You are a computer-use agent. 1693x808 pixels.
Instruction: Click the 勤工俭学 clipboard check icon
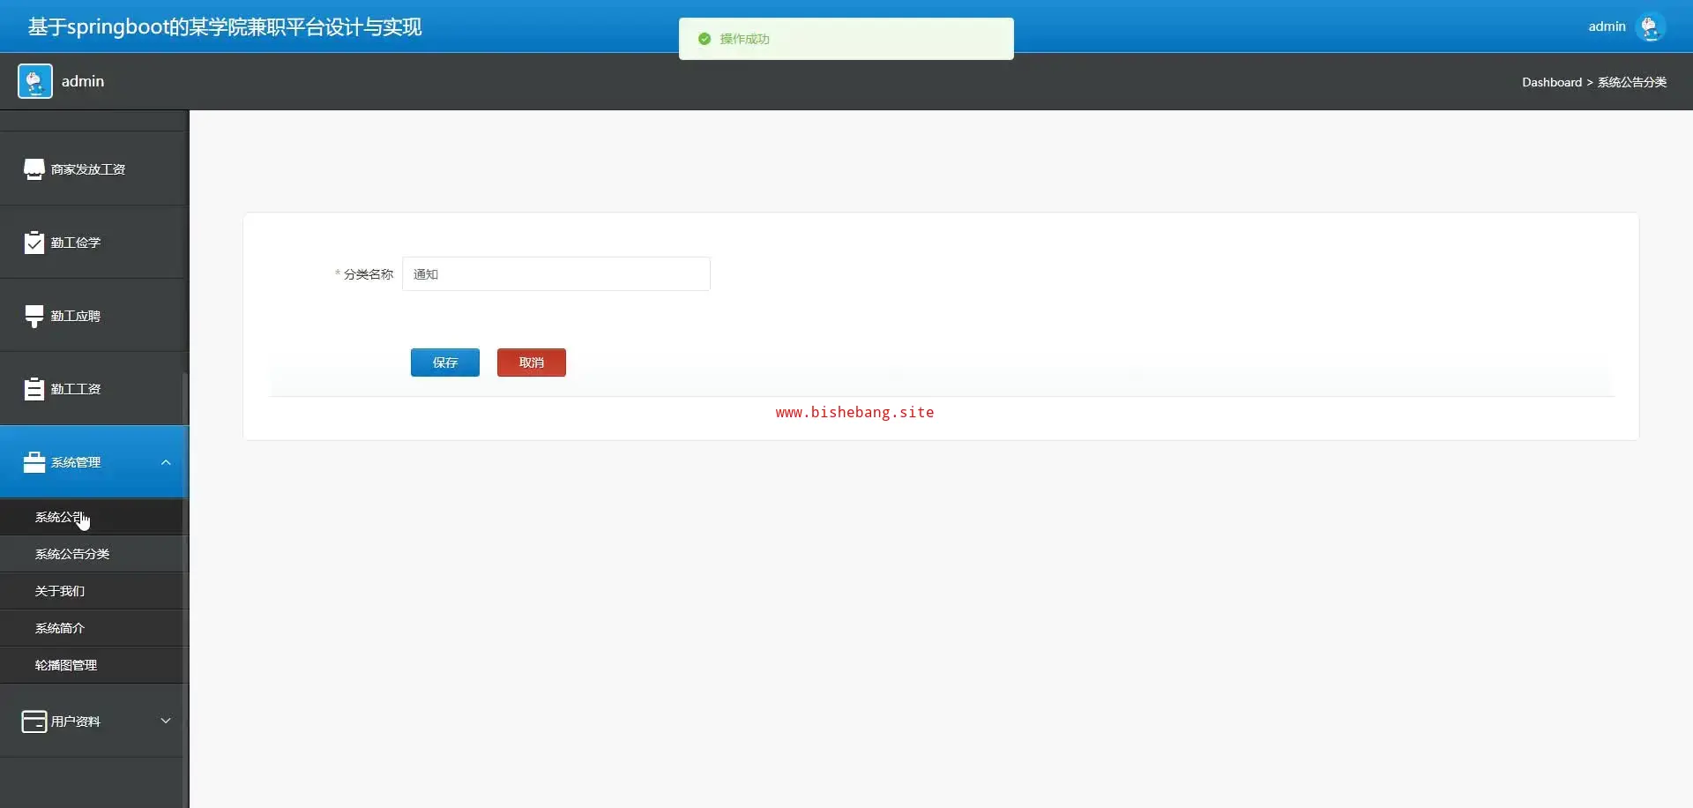click(x=34, y=243)
